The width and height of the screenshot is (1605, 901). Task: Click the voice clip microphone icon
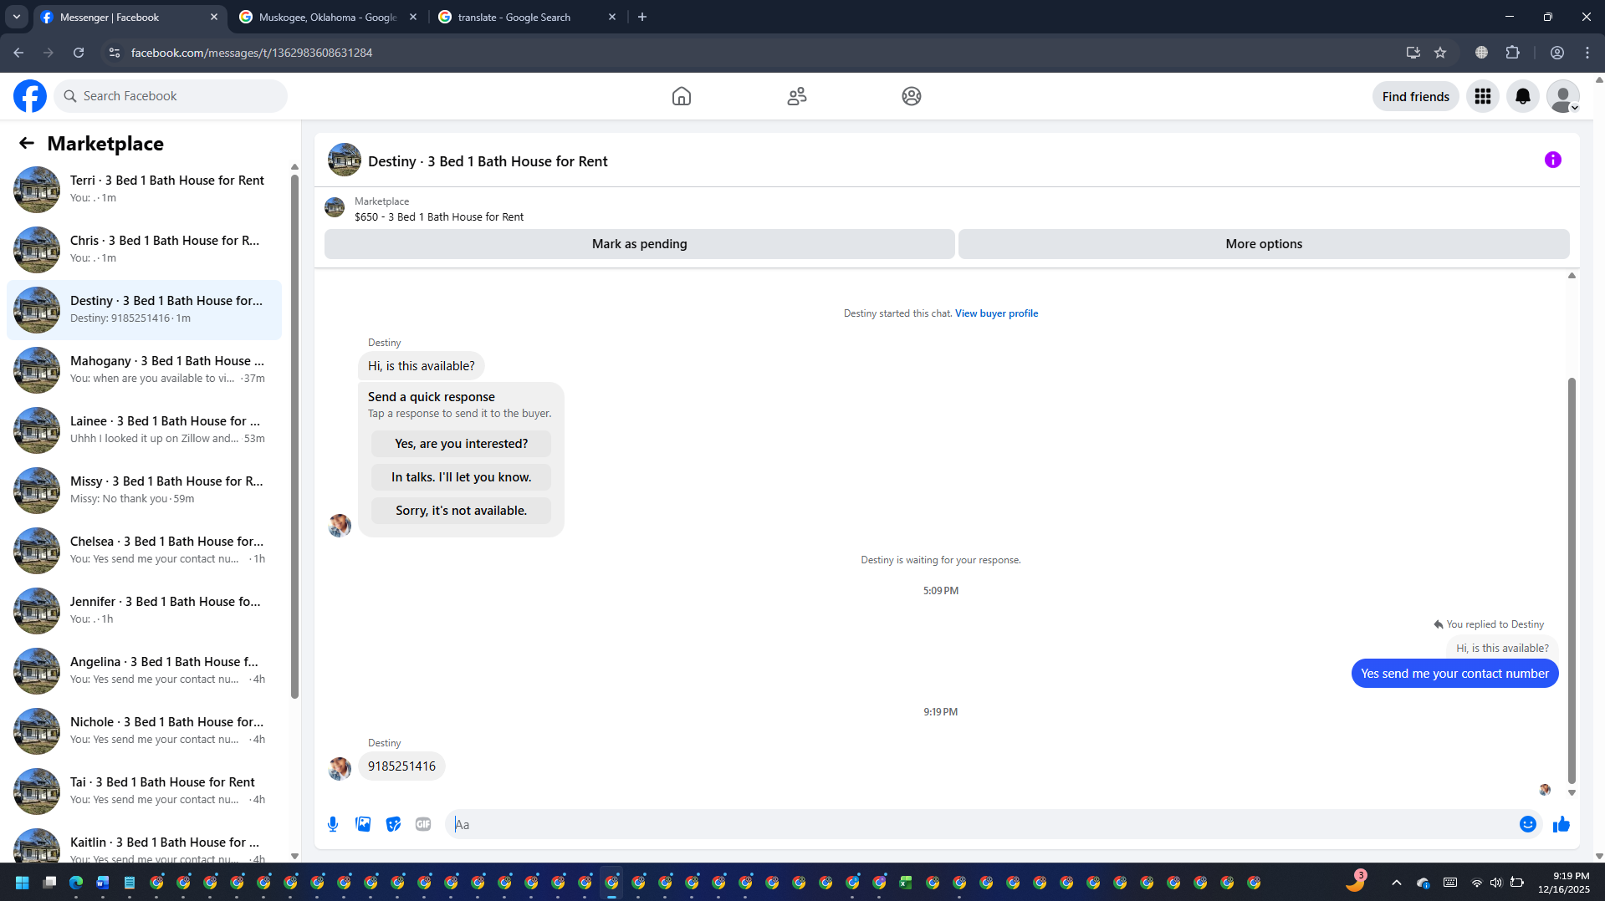(333, 824)
